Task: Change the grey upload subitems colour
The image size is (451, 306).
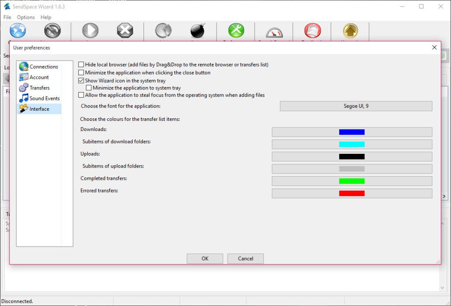Action: point(352,169)
